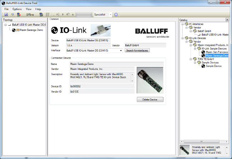232x159 pixels.
Task: Click the USB IO-Link master photo
Action: click(x=101, y=30)
